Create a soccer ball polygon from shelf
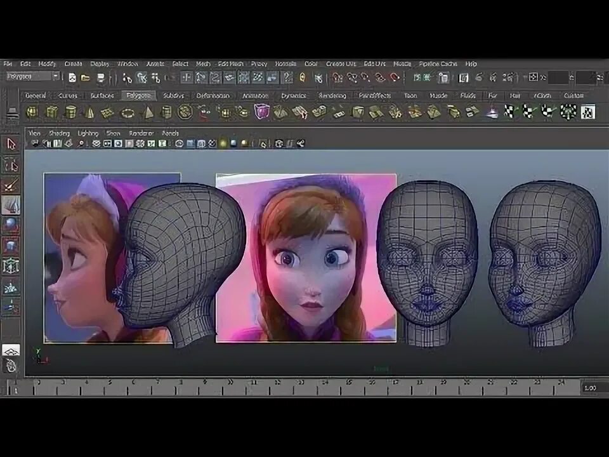Viewport: 609px width, 457px height. (x=185, y=112)
